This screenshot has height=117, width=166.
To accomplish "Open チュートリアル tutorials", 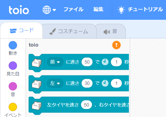I will [145, 9].
